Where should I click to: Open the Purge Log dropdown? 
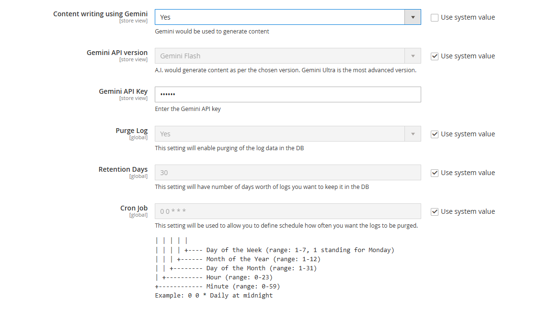[x=287, y=134]
